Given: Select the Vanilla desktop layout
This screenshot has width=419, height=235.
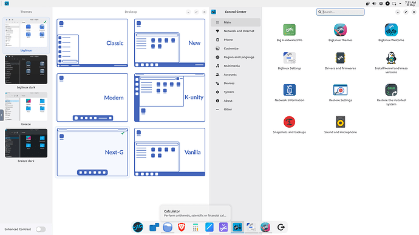Looking at the screenshot, I should tap(169, 152).
